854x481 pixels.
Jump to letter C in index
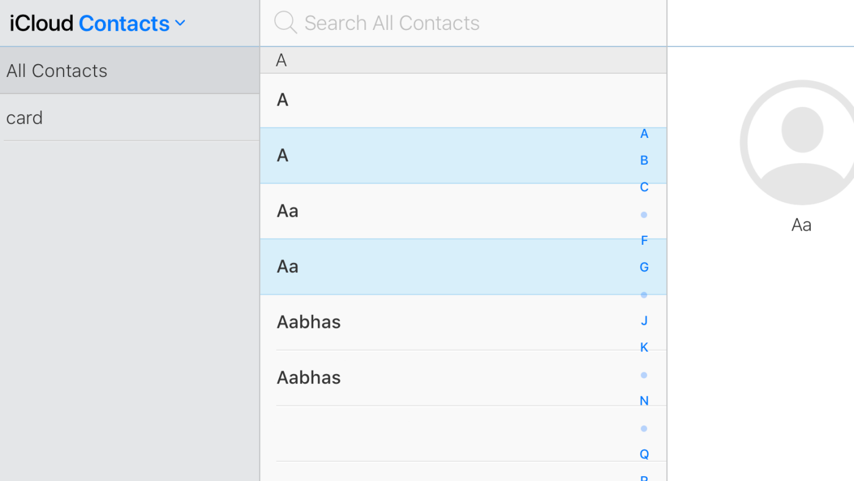(644, 187)
